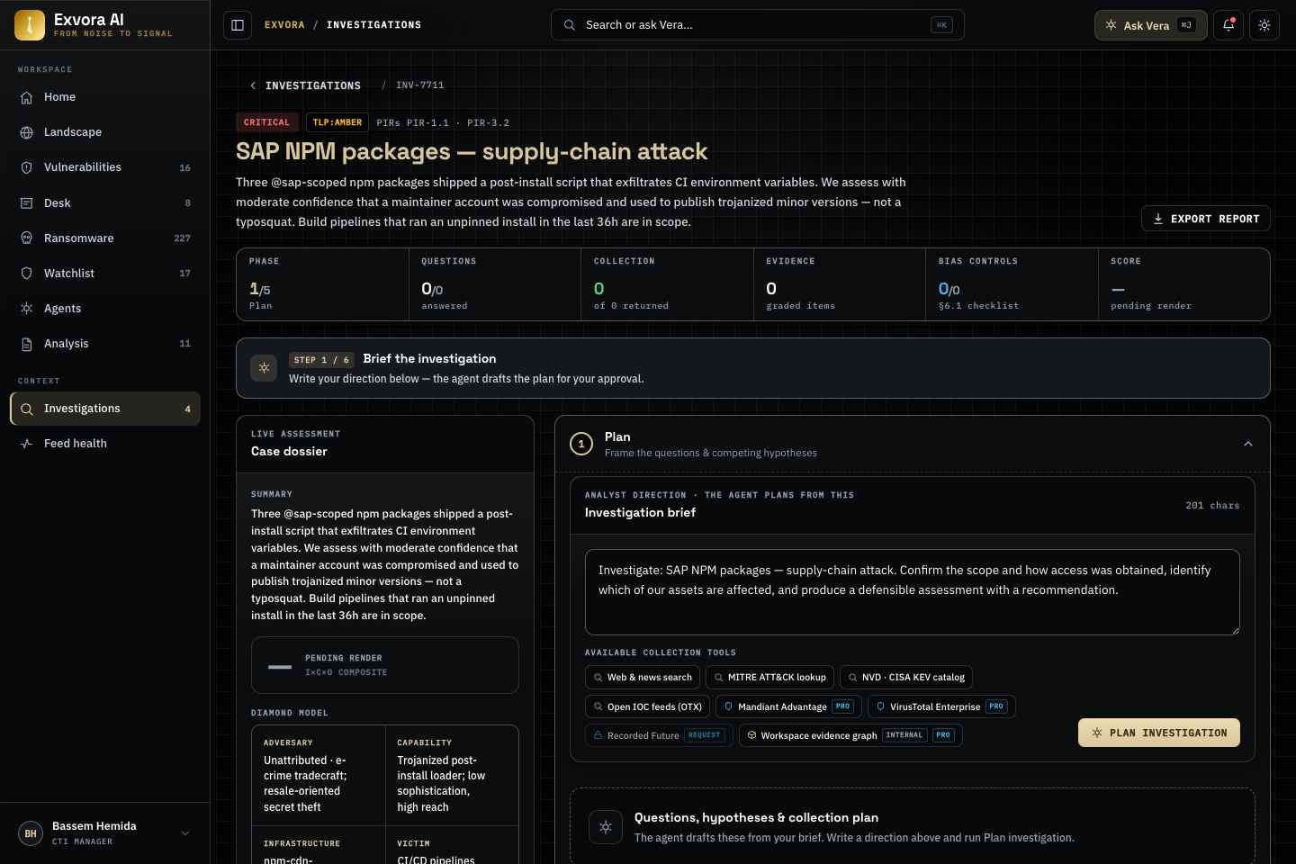Image resolution: width=1296 pixels, height=864 pixels.
Task: Go back via the Investigations chevron
Action: (253, 85)
